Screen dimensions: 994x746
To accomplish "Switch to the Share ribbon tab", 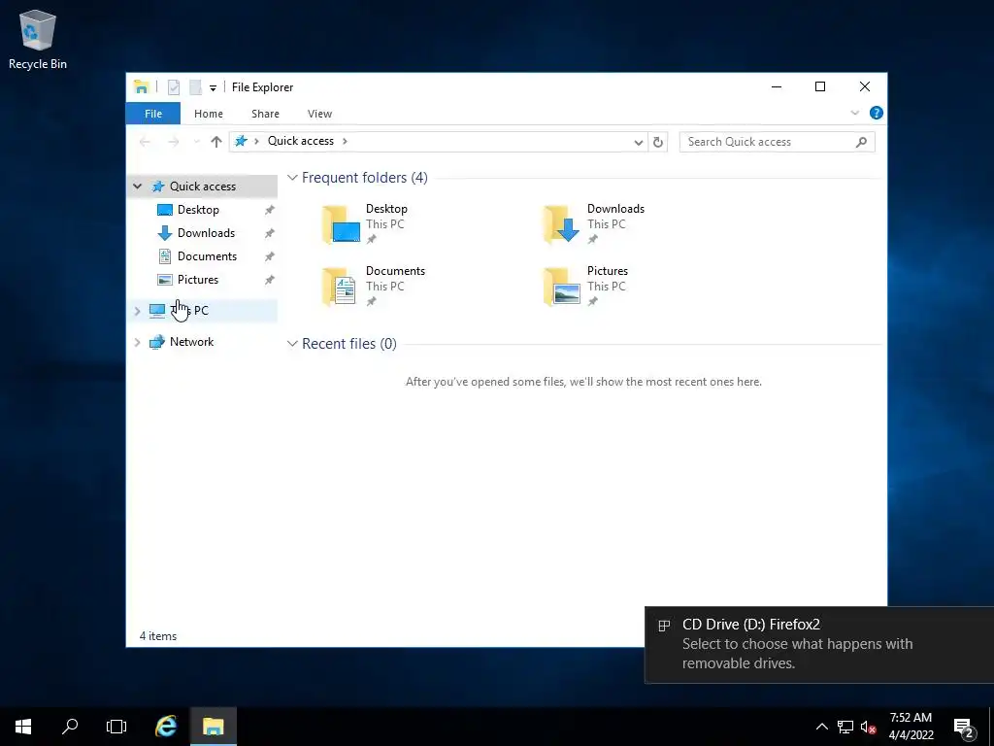I will (x=265, y=114).
